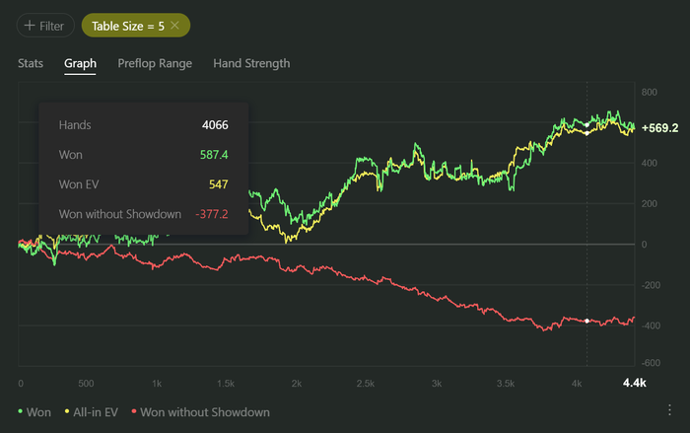690x433 pixels.
Task: Click the white marker on the green line
Action: pos(586,125)
